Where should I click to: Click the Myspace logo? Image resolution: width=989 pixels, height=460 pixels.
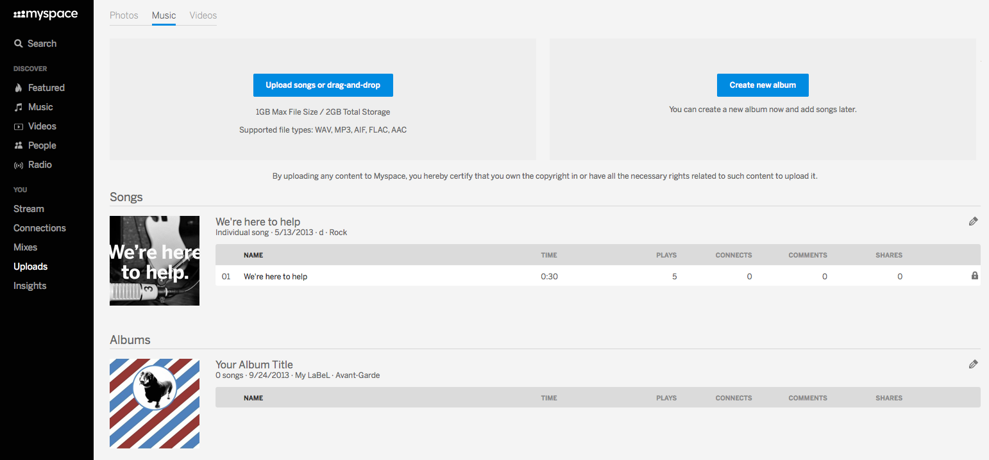coord(46,15)
